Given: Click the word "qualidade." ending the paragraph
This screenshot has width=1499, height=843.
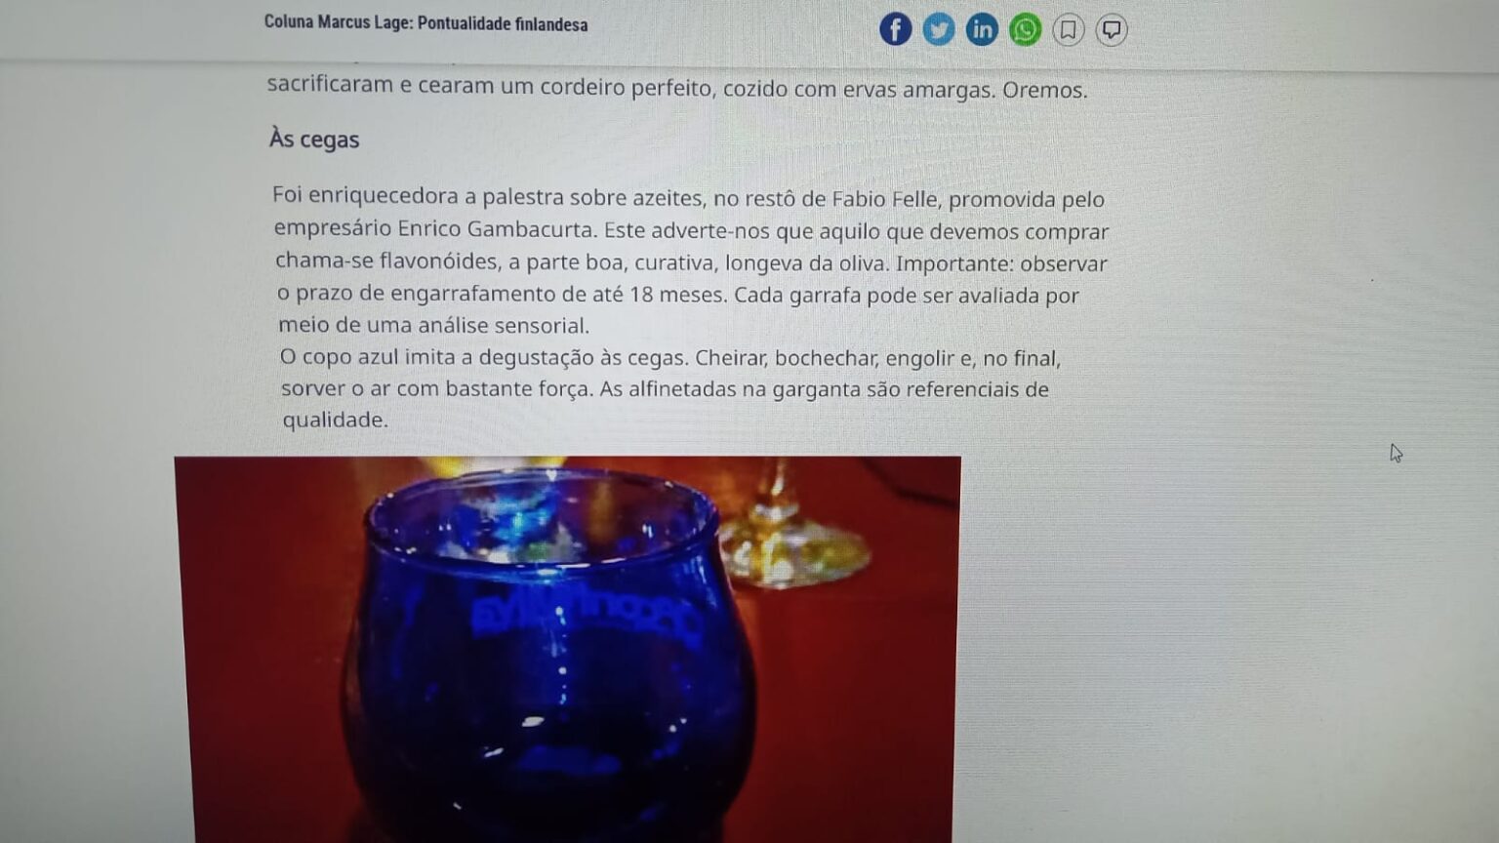Looking at the screenshot, I should 336,420.
